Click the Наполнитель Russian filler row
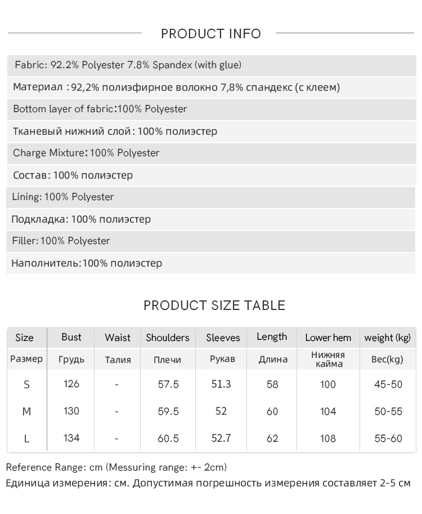The width and height of the screenshot is (422, 514). [87, 263]
